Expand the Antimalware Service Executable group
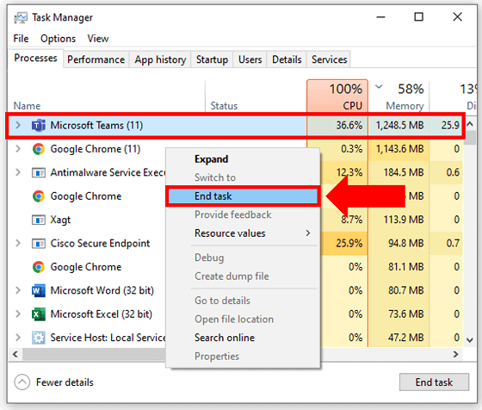 (18, 172)
